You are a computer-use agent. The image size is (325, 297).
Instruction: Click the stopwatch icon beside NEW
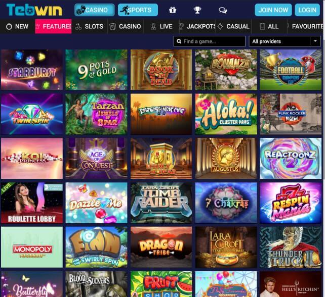tap(9, 26)
